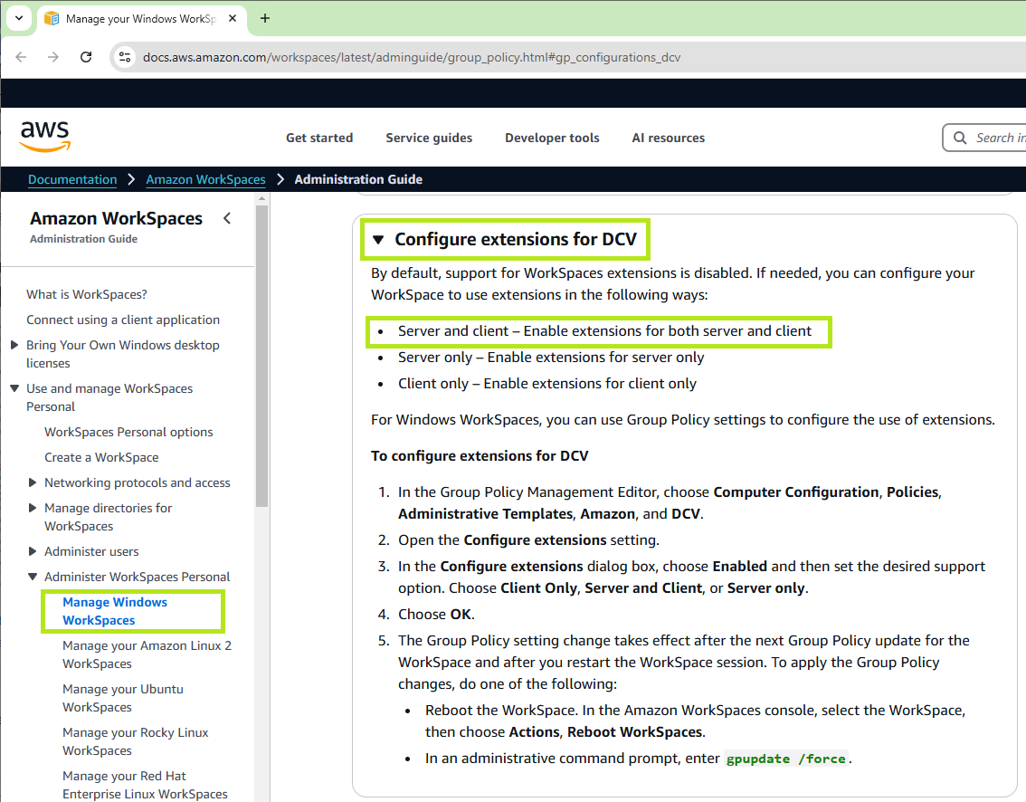Click the site information icon in address bar
This screenshot has width=1026, height=802.
coord(126,57)
